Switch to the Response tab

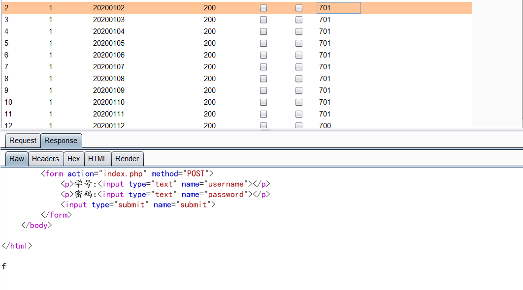[61, 141]
